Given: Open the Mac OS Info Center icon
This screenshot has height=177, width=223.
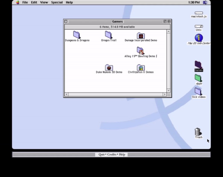Looking at the screenshot, I should (x=199, y=38).
